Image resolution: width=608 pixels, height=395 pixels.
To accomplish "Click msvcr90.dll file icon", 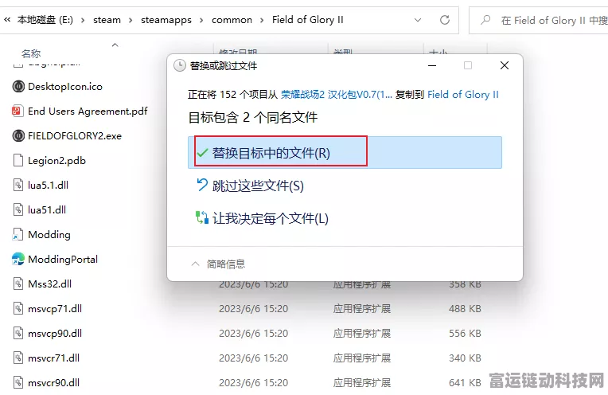I will click(18, 382).
